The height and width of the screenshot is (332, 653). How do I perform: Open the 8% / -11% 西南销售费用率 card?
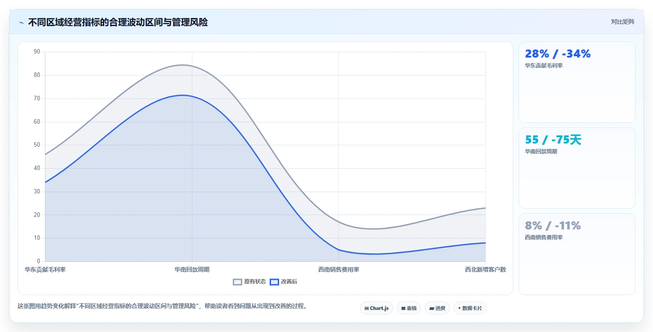(x=577, y=254)
